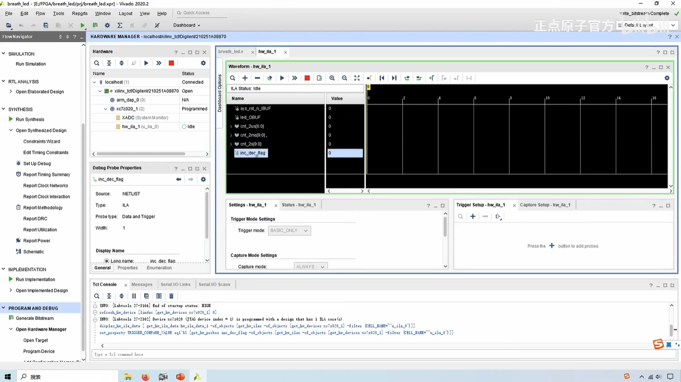Screen dimensions: 681x382
Task: Go to last waveform time
Action: 394,78
